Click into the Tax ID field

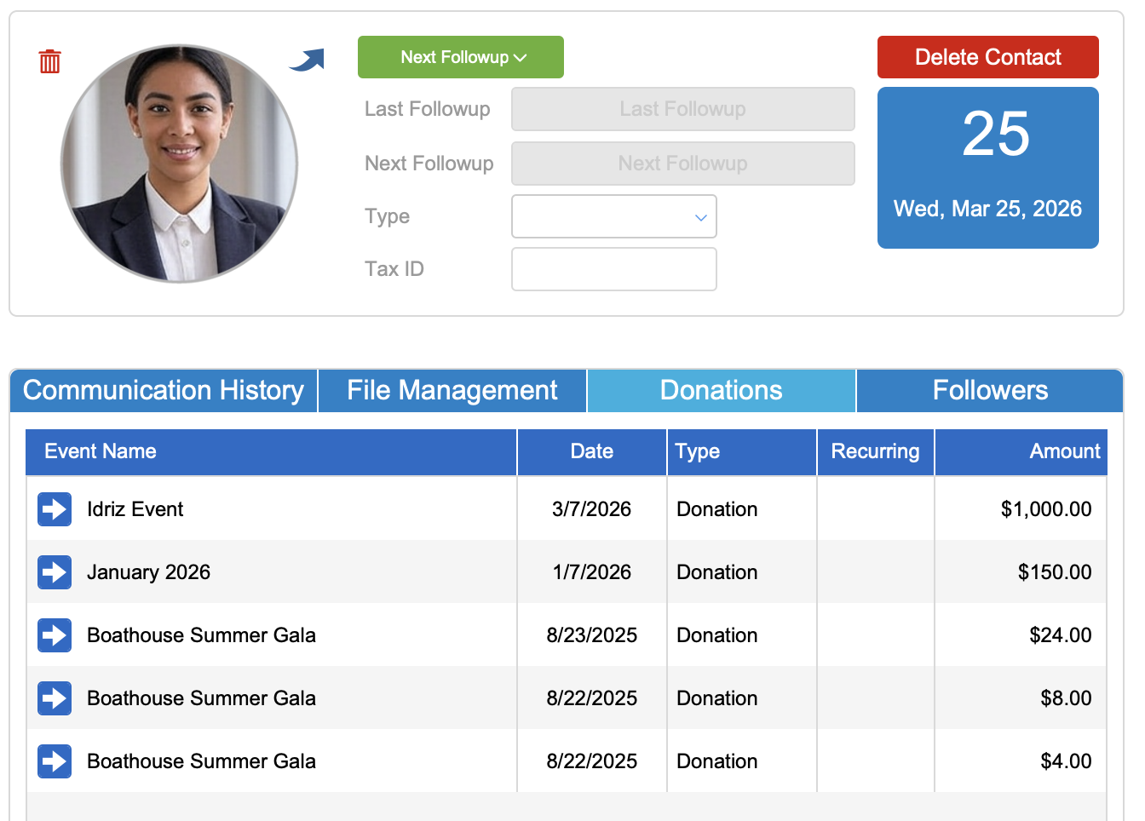click(x=613, y=269)
